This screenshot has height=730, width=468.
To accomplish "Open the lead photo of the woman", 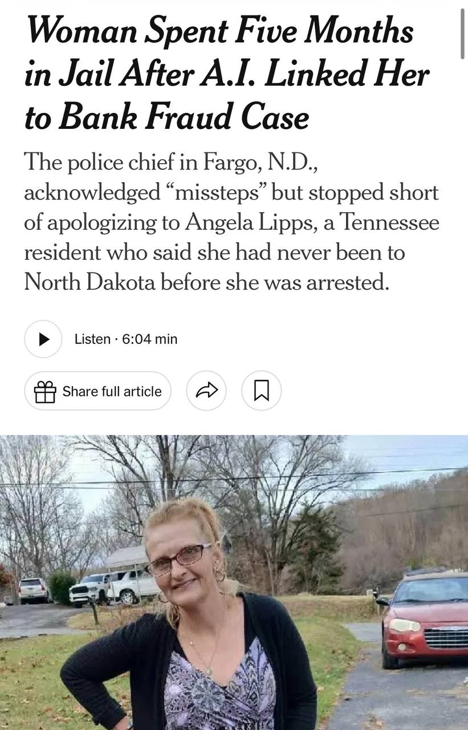I will [234, 582].
